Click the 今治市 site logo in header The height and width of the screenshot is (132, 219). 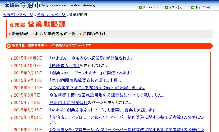(23, 5)
